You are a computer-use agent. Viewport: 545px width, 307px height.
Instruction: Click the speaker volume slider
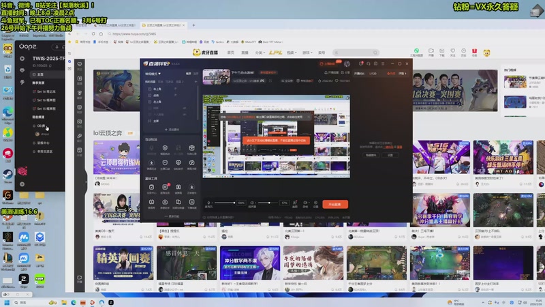click(268, 203)
